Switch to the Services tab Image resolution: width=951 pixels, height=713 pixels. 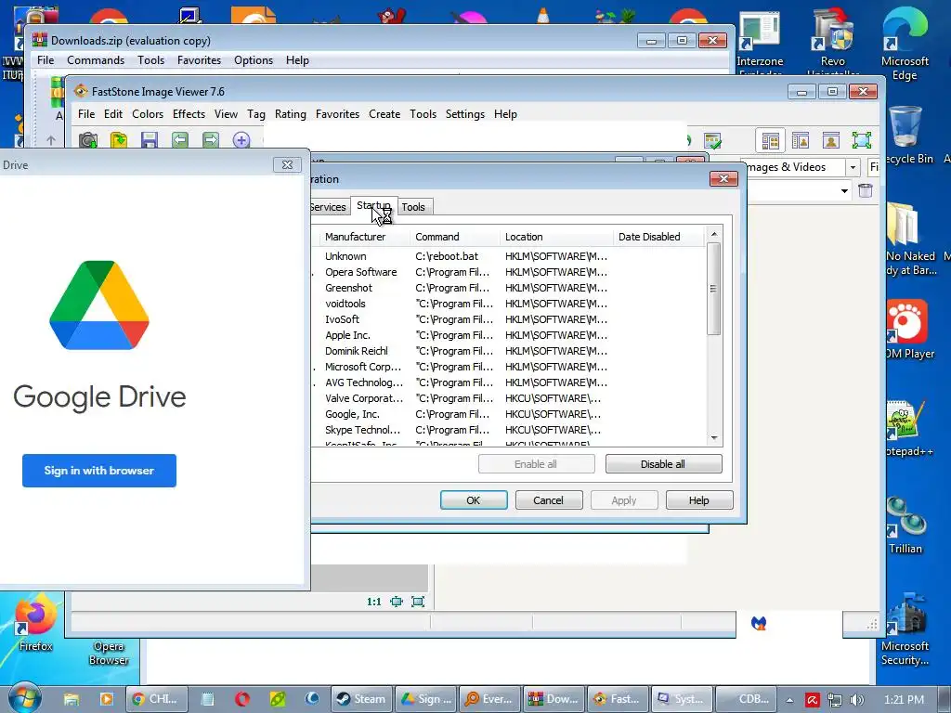(x=328, y=207)
